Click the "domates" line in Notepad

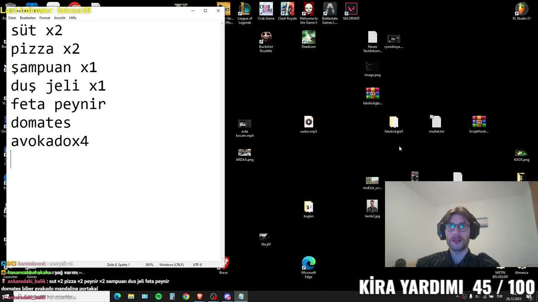point(41,122)
